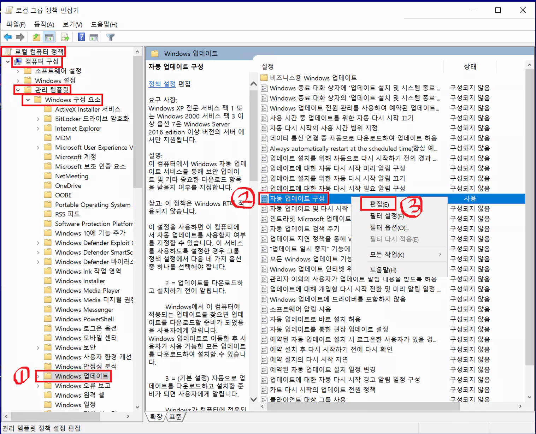Click the Export list toolbar icon

click(x=64, y=37)
